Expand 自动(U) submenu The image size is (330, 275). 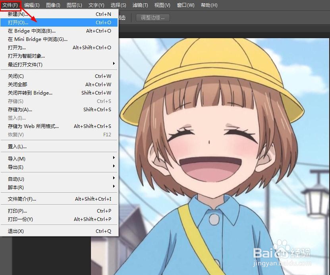click(x=59, y=179)
